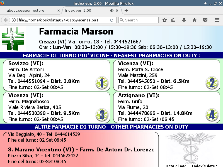Click the green pharmacy cross logo

click(13, 39)
